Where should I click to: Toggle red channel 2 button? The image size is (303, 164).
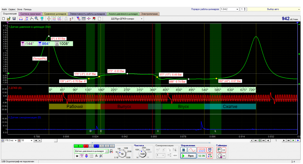86,146
